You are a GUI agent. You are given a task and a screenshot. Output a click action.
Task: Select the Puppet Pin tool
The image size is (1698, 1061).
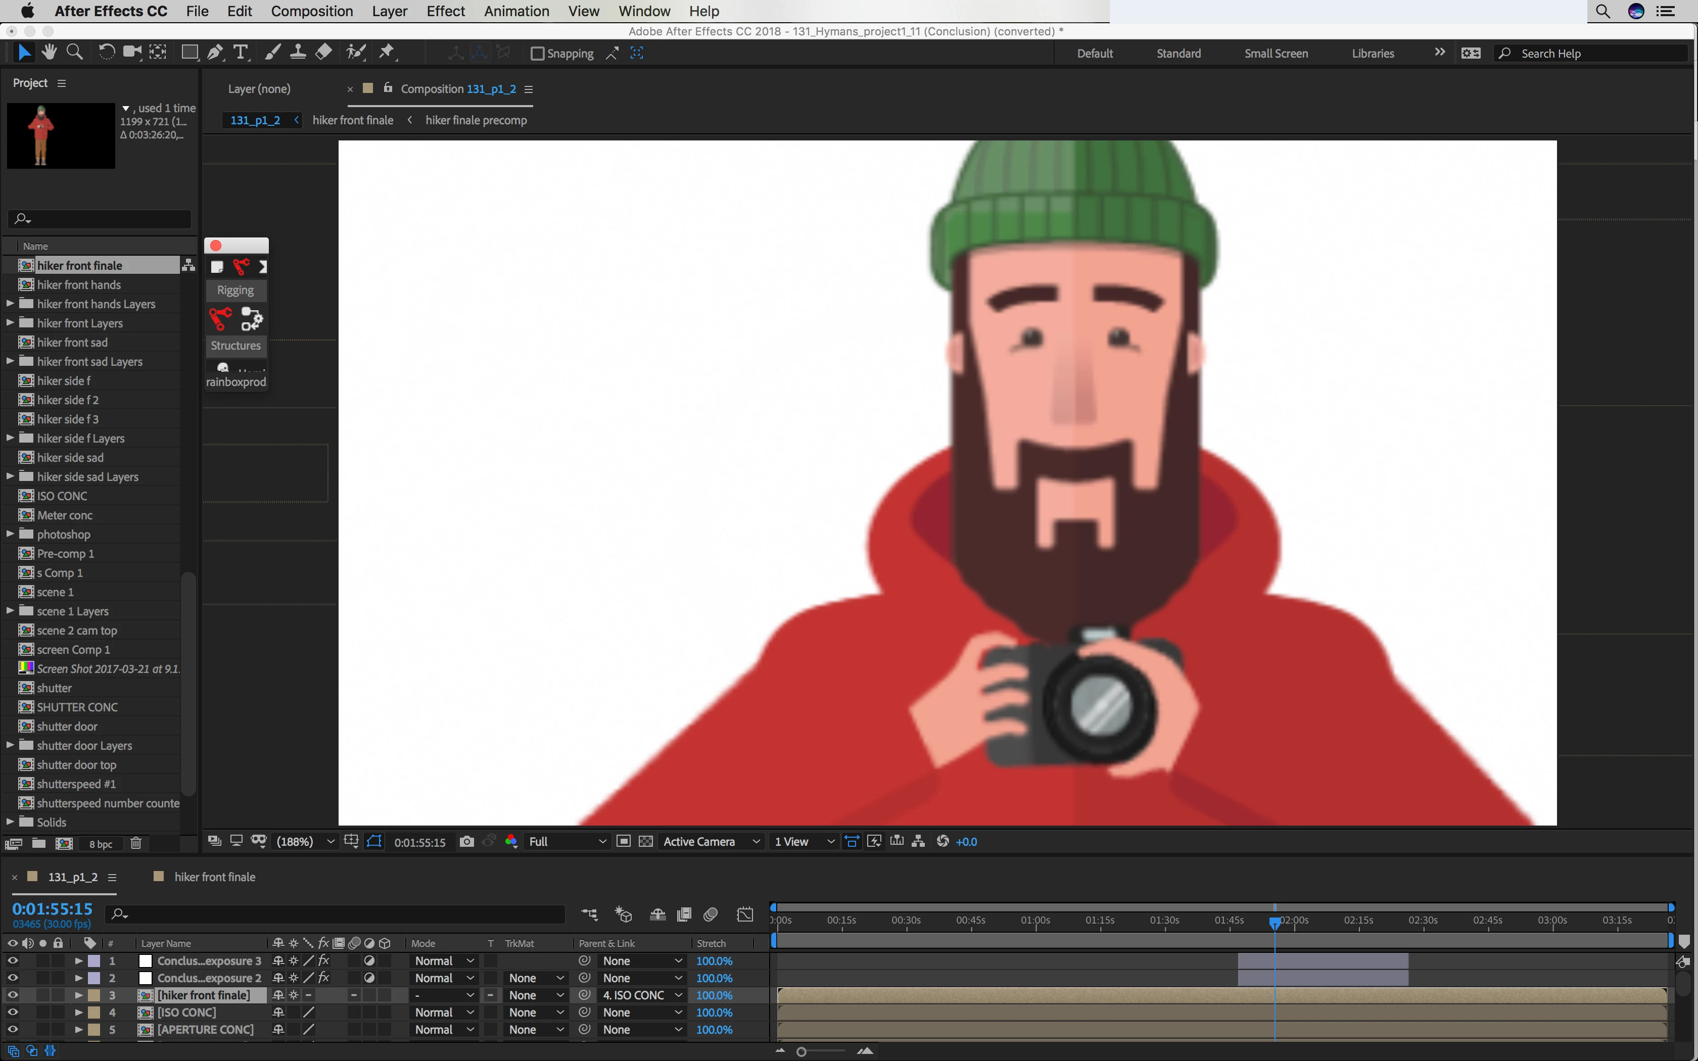click(387, 53)
